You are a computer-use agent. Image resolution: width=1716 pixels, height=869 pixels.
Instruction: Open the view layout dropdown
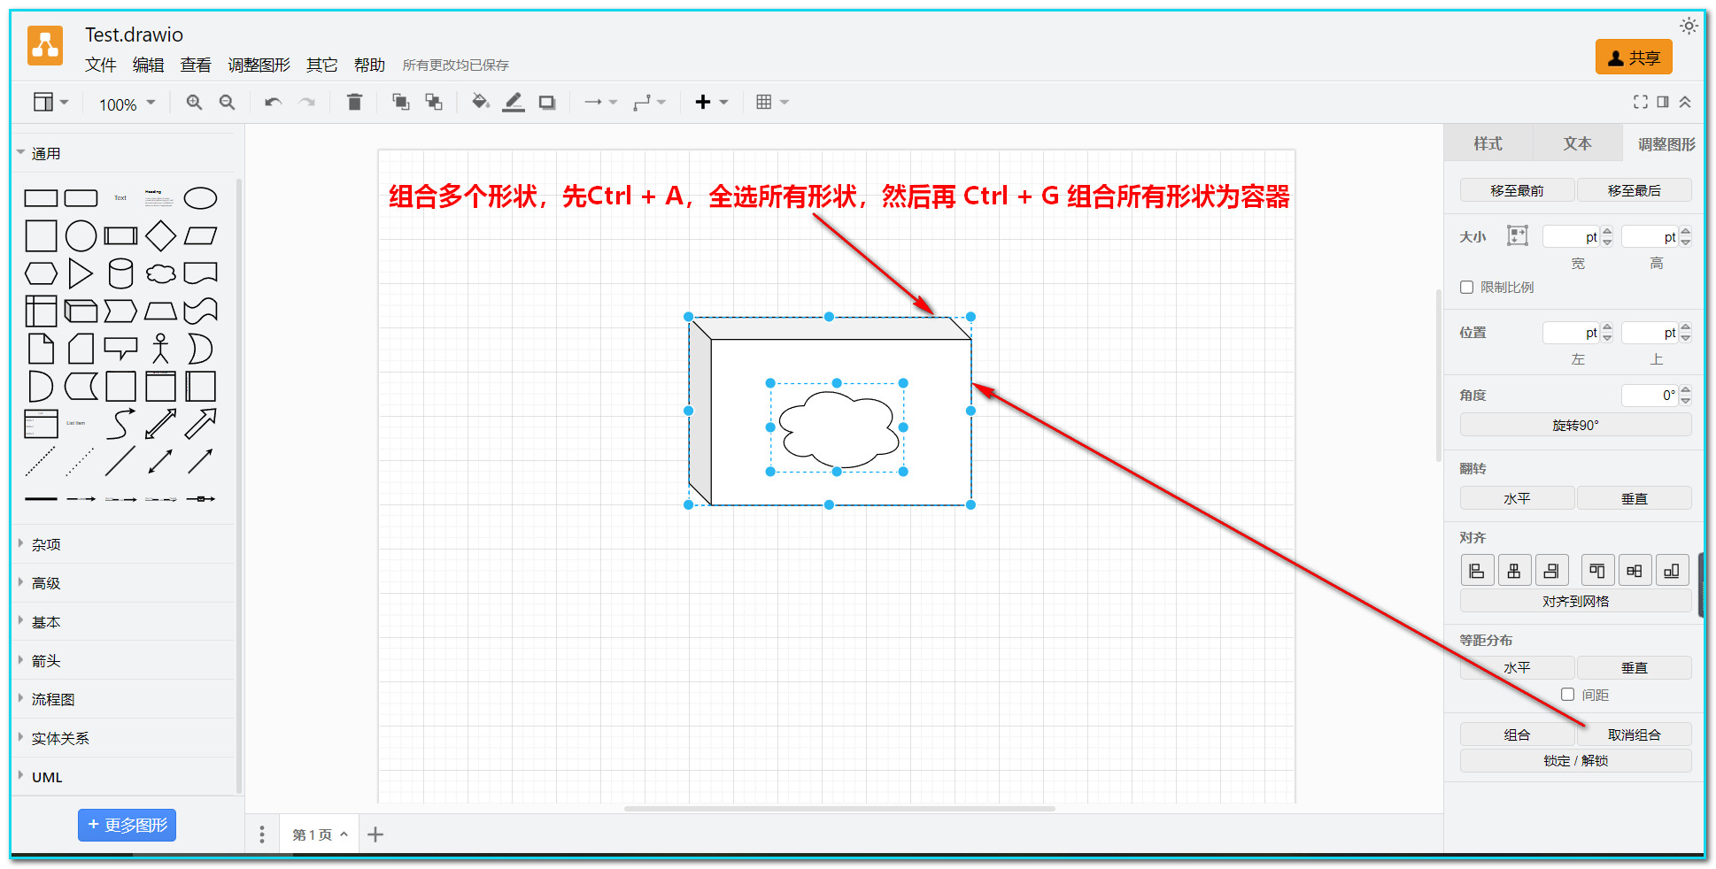click(x=50, y=103)
